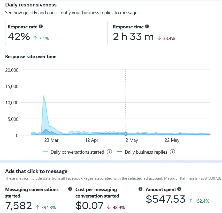The height and width of the screenshot is (213, 222).
Task: Click the $547.53 Amount spent value
Action: (x=166, y=199)
